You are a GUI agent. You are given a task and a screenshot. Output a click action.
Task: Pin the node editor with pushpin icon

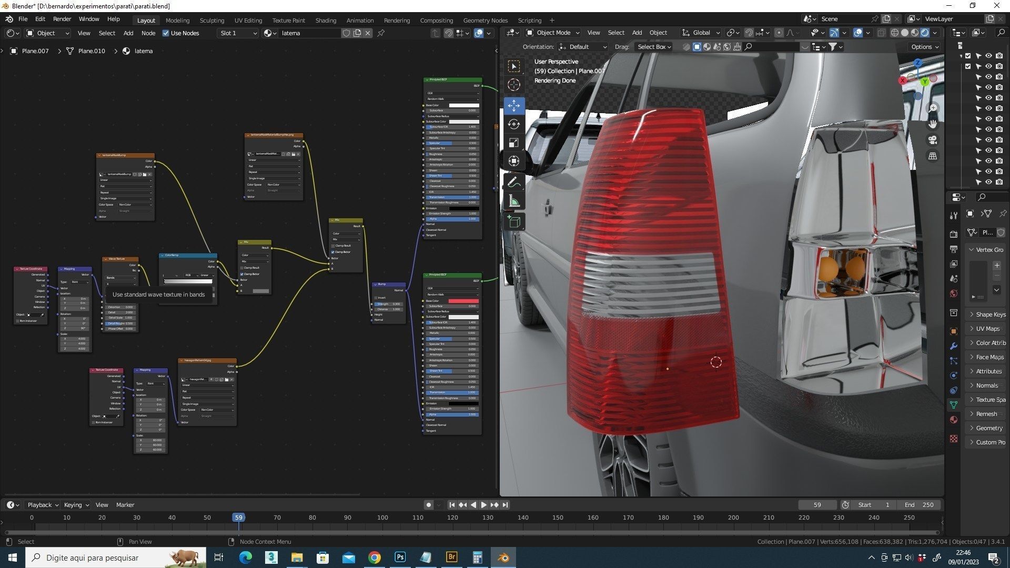click(381, 33)
